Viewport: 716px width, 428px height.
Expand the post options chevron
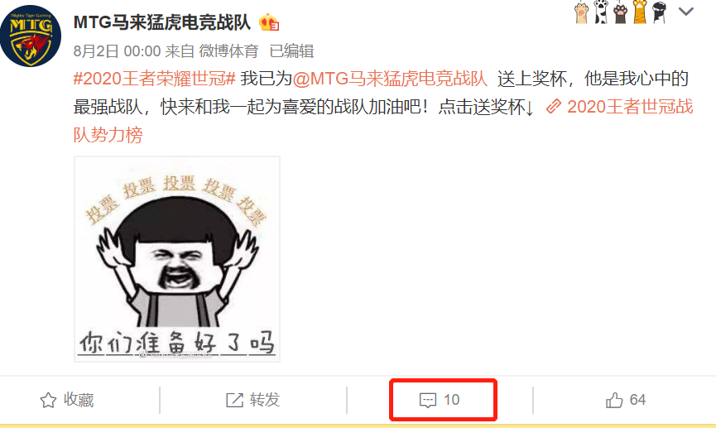point(686,12)
